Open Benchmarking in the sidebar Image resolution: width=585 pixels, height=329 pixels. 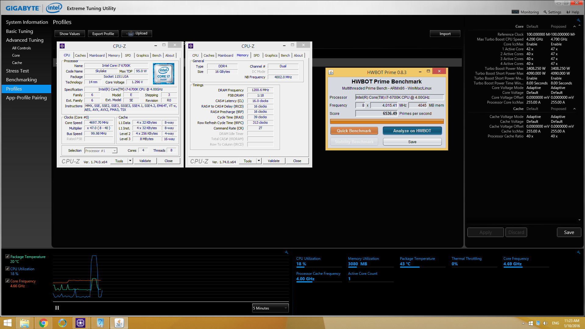click(21, 80)
